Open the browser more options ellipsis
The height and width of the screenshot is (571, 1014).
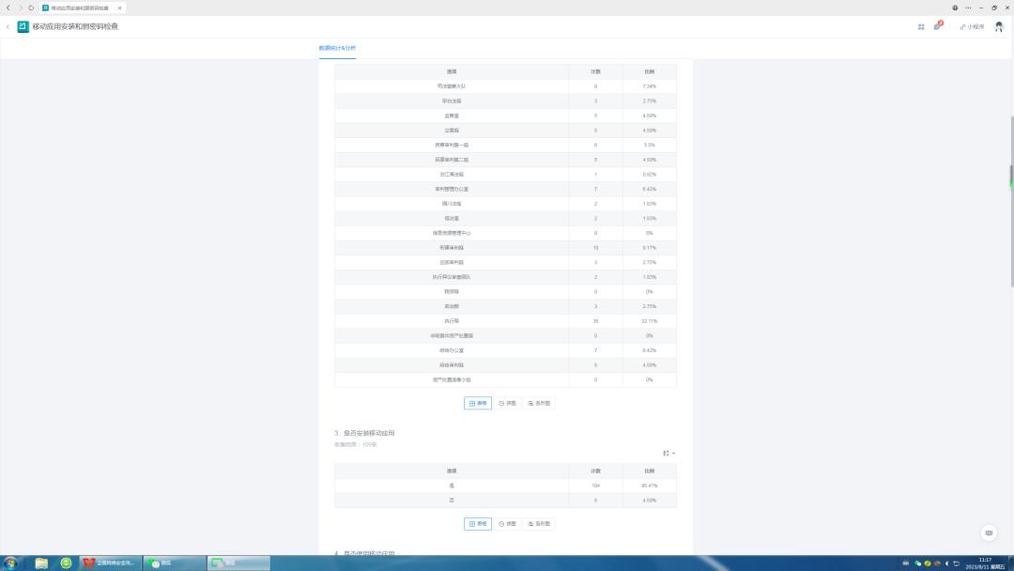[967, 8]
